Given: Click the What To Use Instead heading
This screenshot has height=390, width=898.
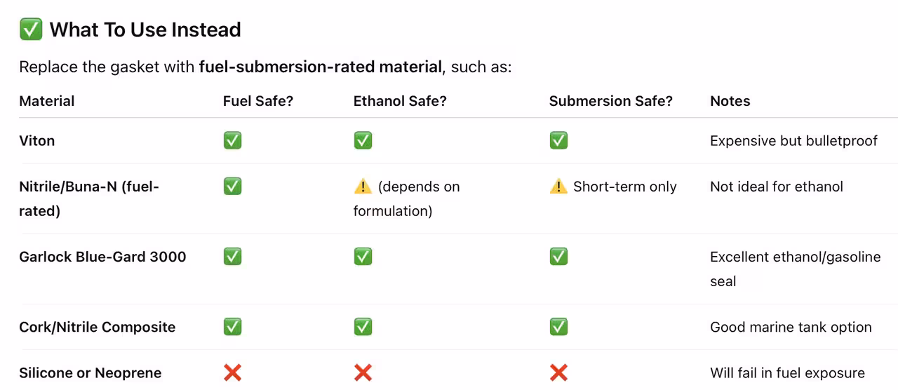Looking at the screenshot, I should [x=145, y=29].
